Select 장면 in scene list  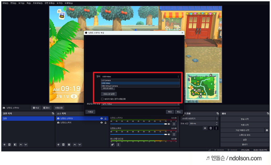28,118
